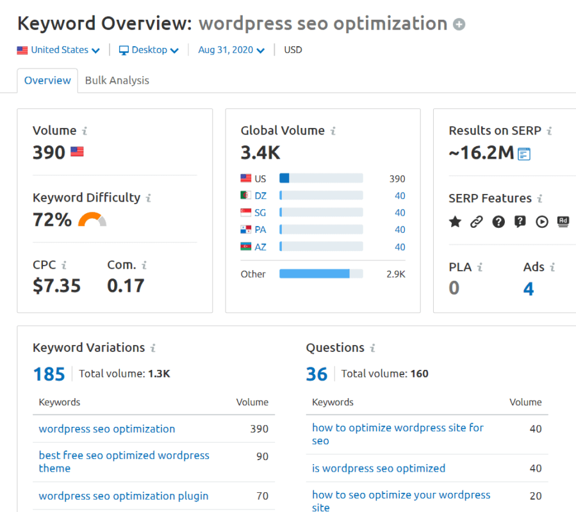Screen dimensions: 576x512
Task: Click the SG volume value 40
Action: (x=400, y=212)
